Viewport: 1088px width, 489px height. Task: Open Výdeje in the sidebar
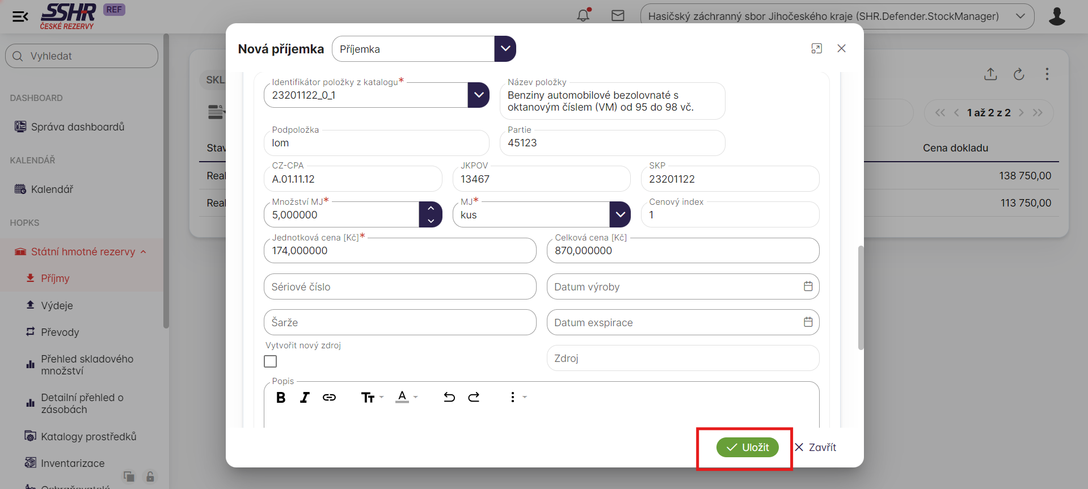(57, 306)
